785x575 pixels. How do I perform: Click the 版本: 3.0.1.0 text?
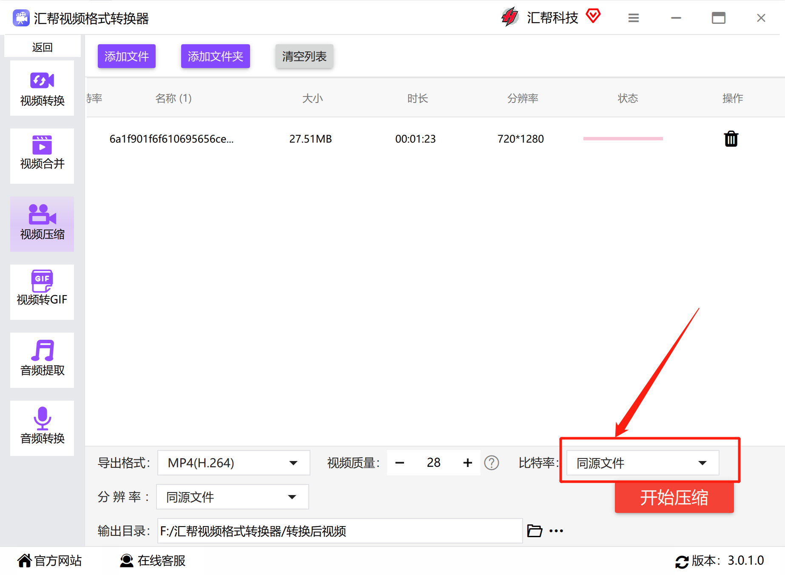(728, 561)
